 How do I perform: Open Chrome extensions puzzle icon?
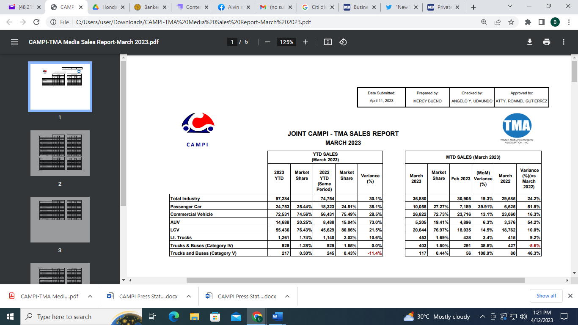tap(528, 22)
